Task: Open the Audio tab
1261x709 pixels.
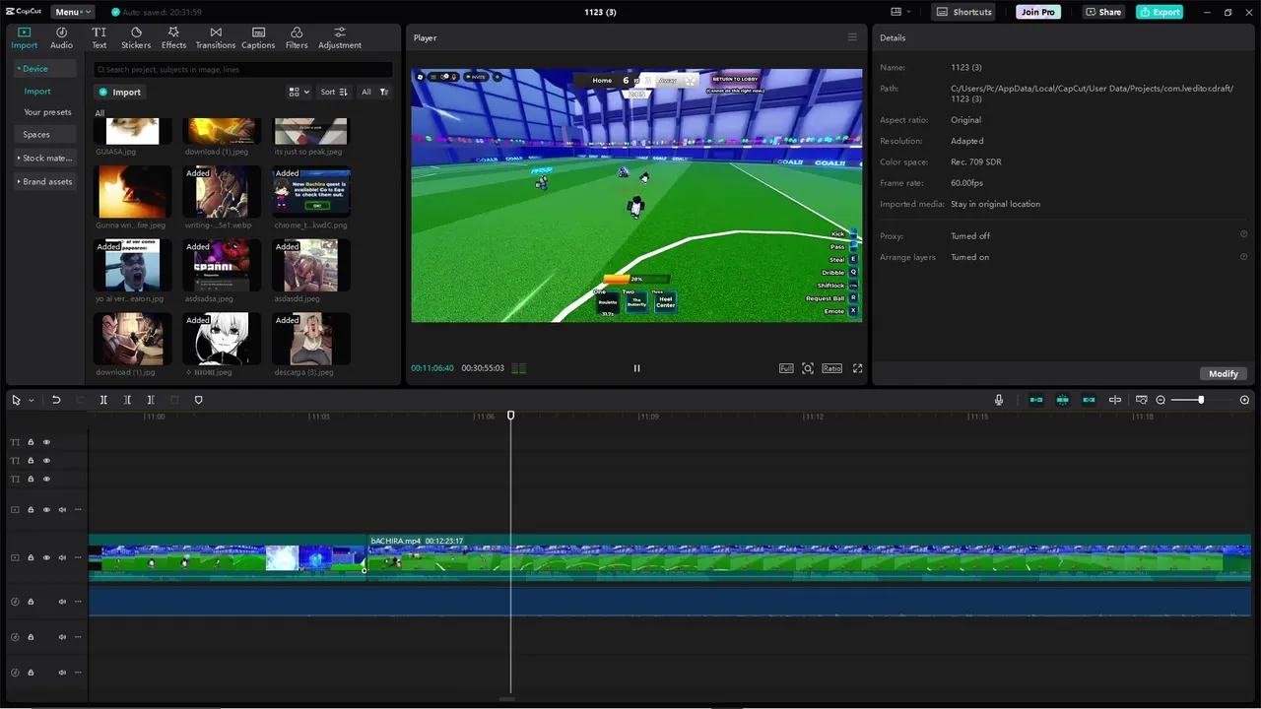Action: (x=61, y=37)
